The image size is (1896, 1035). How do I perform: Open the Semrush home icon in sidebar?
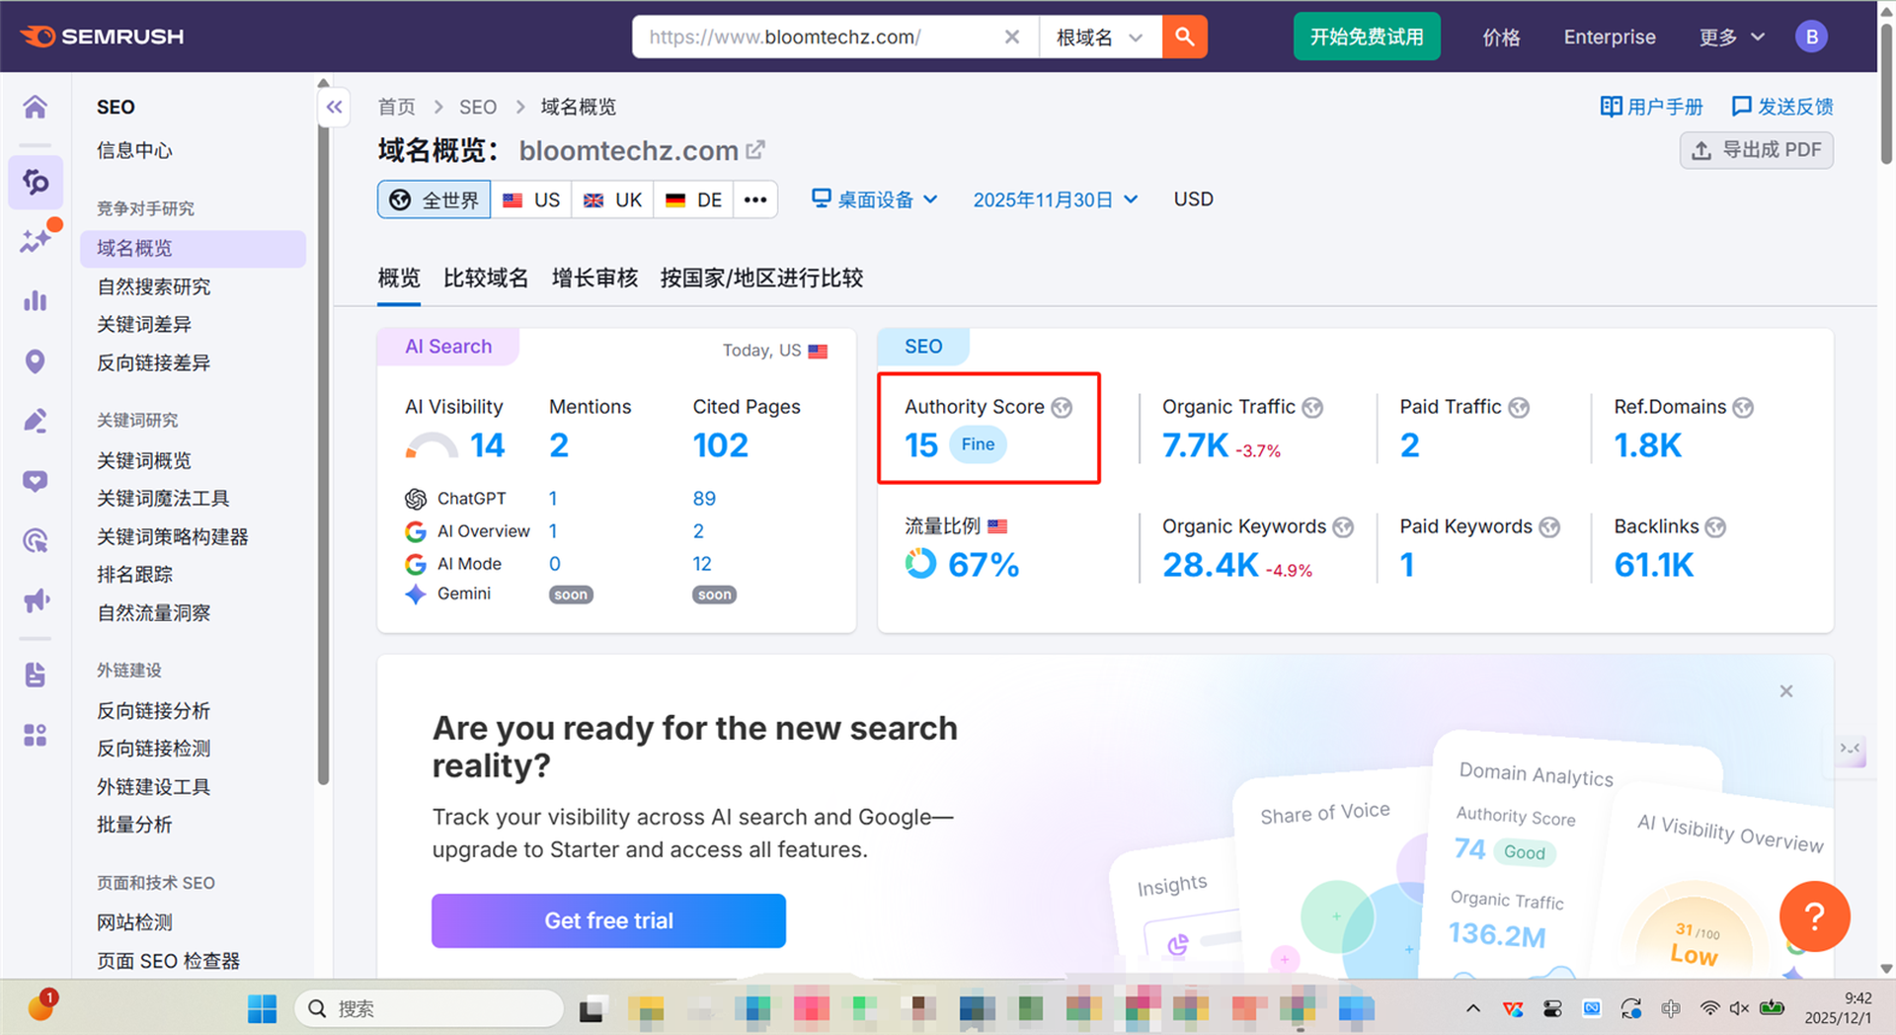click(x=36, y=107)
